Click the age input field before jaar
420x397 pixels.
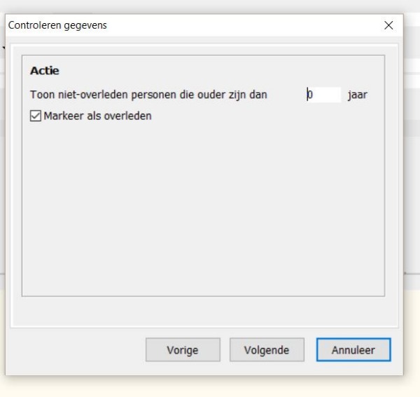point(323,95)
